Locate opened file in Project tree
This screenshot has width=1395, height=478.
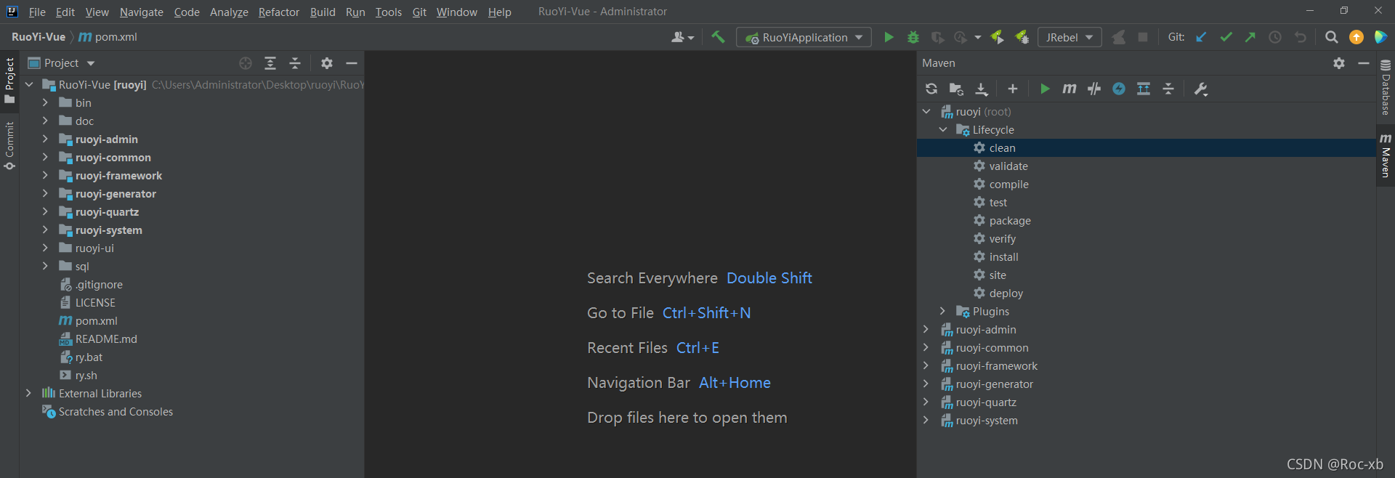click(x=246, y=63)
